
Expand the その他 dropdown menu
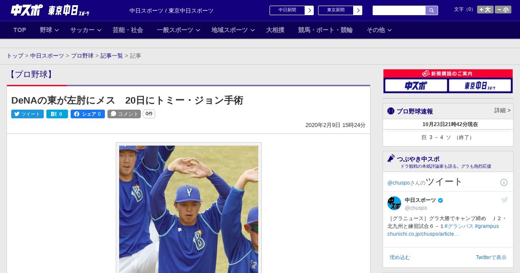(x=379, y=30)
